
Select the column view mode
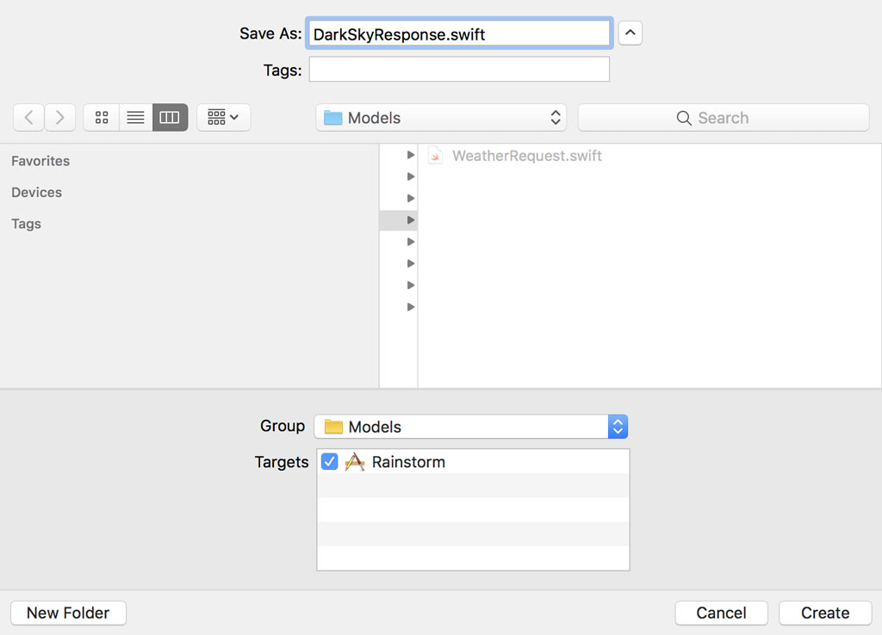(x=170, y=117)
